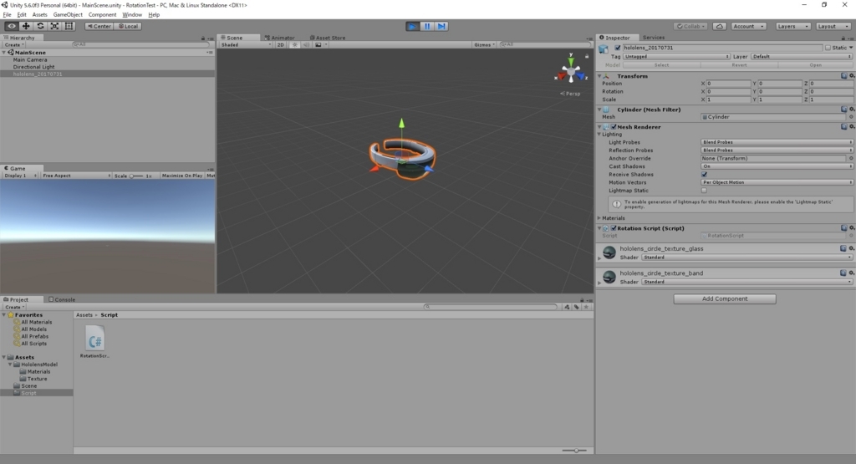The width and height of the screenshot is (856, 464).
Task: Click the Play button
Action: click(x=413, y=26)
